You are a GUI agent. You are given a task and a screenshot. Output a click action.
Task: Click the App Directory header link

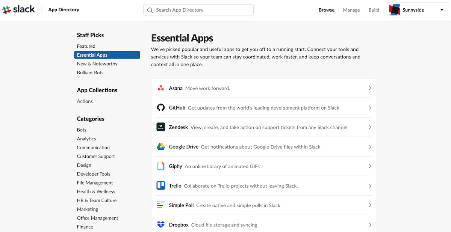(64, 10)
